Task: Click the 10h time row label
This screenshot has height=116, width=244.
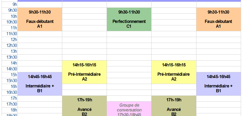Action: click(14, 16)
